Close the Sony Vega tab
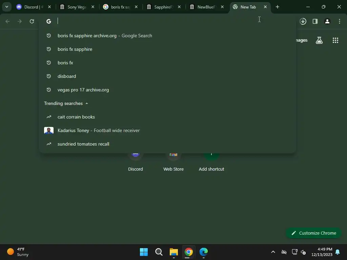 [93, 7]
